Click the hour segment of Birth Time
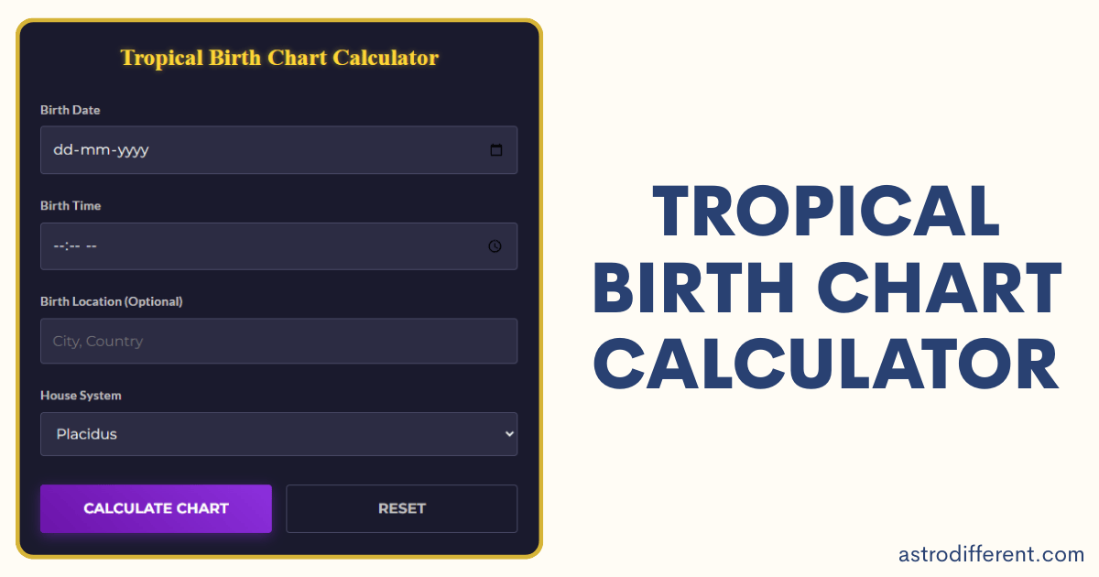Viewport: 1099px width, 577px height. tap(58, 246)
